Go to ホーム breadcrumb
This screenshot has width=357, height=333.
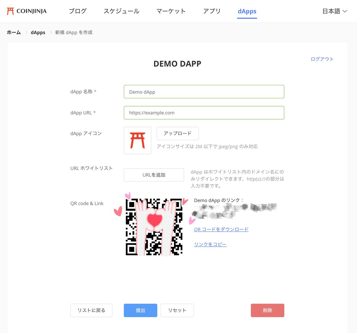pos(14,32)
